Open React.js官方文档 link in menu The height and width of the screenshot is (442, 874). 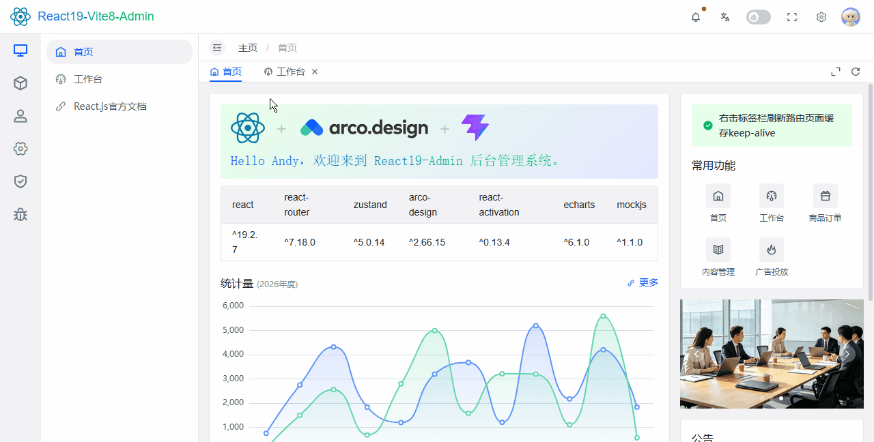(119, 106)
